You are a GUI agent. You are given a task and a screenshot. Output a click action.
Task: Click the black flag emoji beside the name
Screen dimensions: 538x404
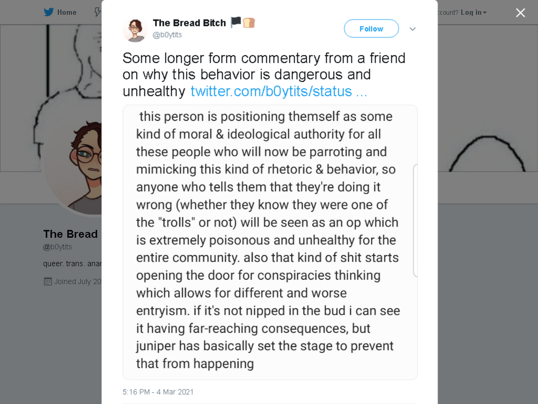[x=236, y=22]
